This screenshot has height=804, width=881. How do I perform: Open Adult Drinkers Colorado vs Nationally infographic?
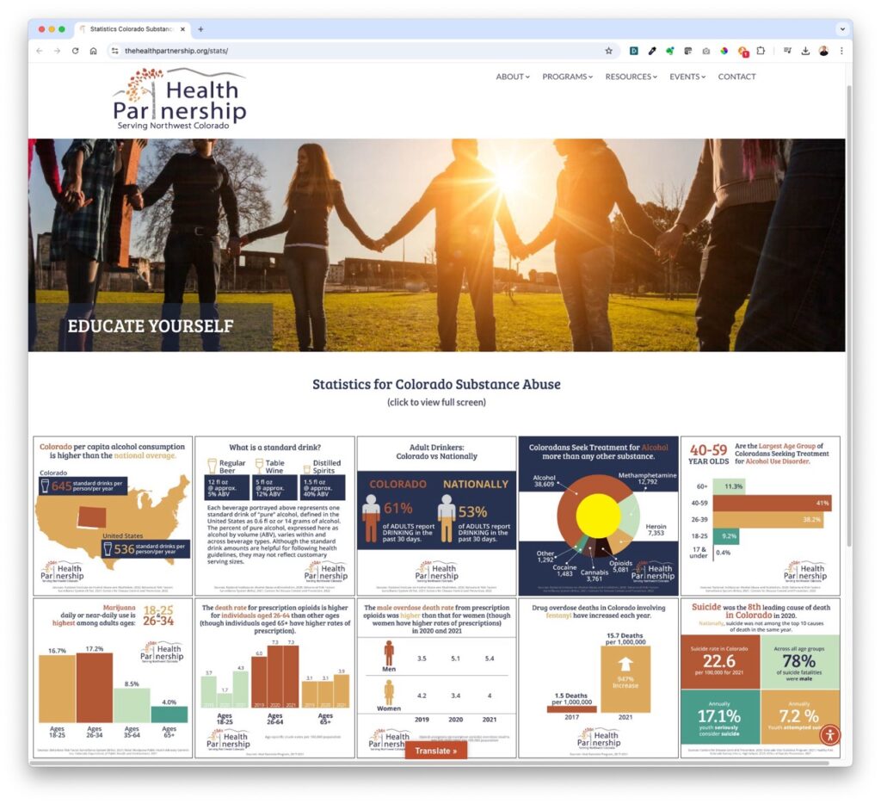[x=436, y=516]
